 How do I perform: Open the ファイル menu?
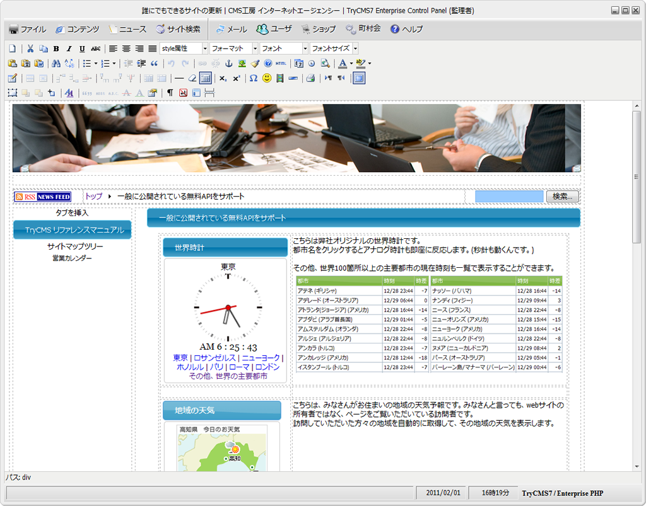tap(28, 29)
